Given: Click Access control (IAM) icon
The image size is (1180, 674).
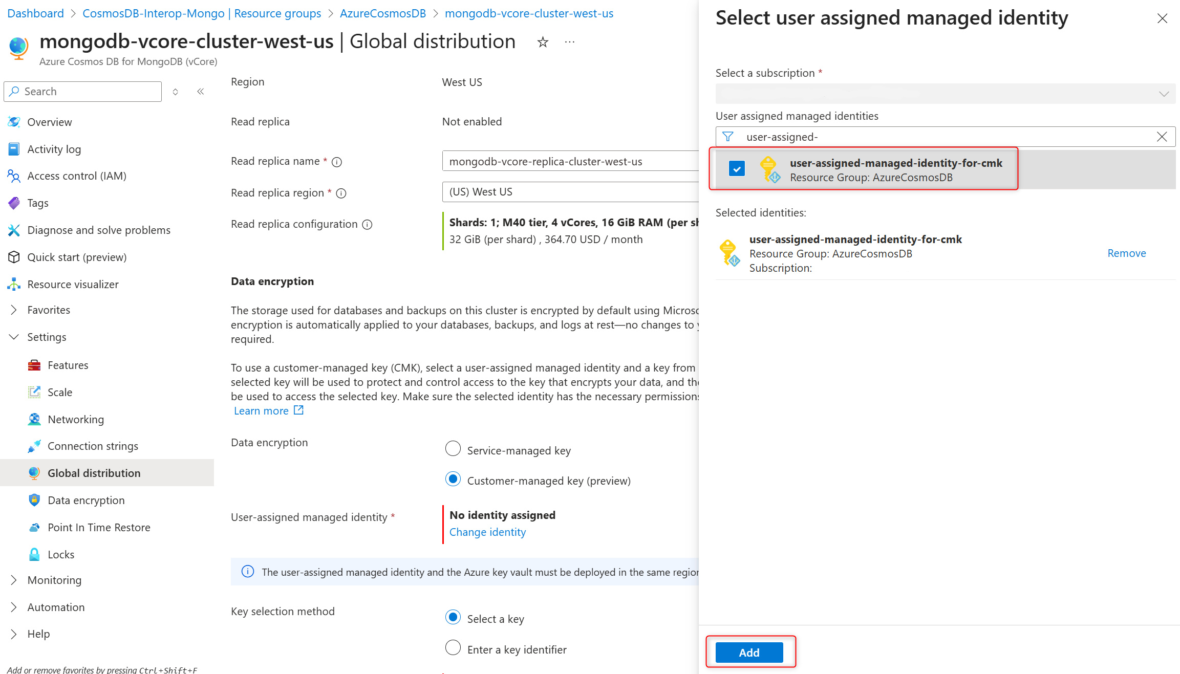Looking at the screenshot, I should tap(14, 176).
